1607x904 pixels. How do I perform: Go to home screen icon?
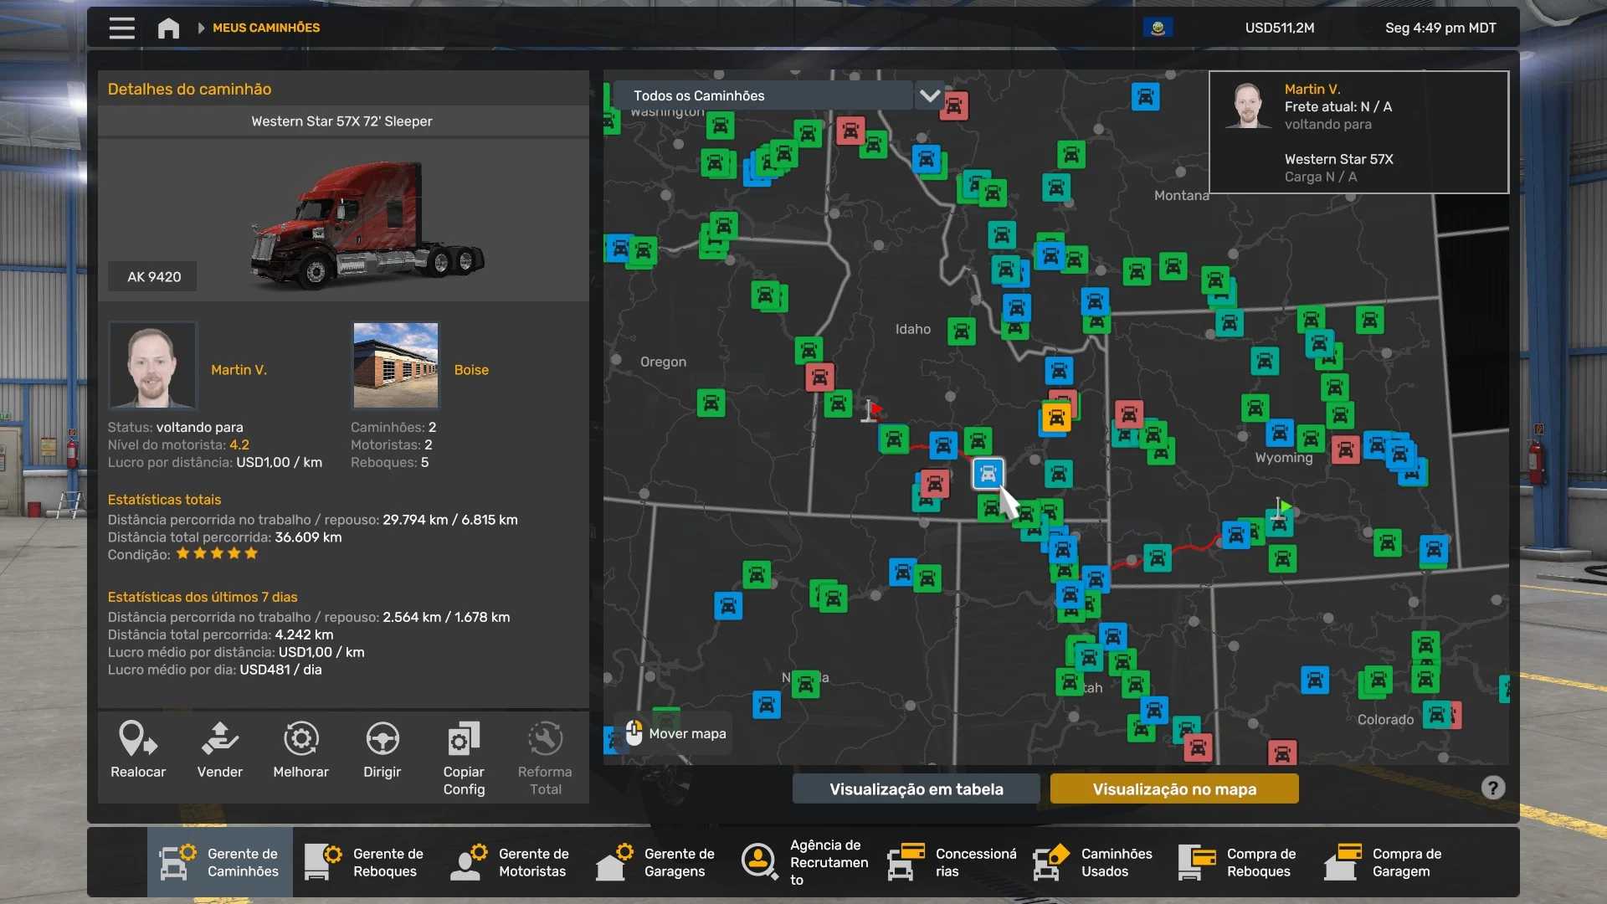pos(168,28)
